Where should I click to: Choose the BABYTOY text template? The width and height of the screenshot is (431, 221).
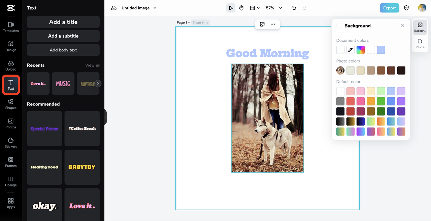(82, 167)
